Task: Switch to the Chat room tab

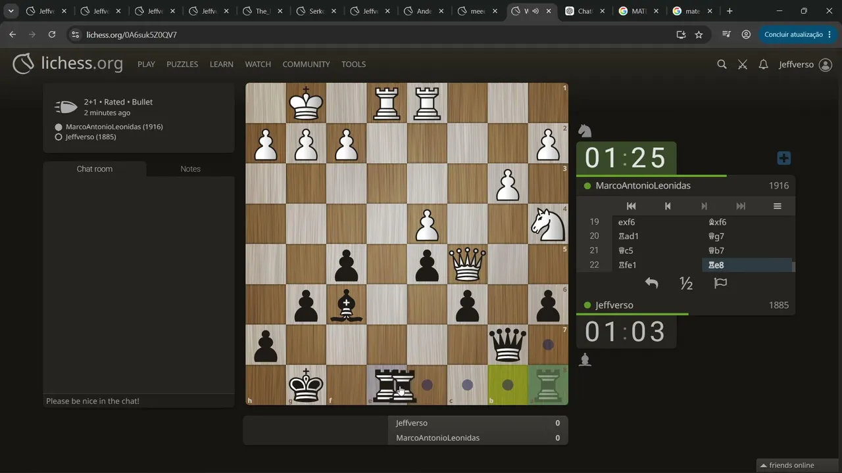Action: point(95,169)
